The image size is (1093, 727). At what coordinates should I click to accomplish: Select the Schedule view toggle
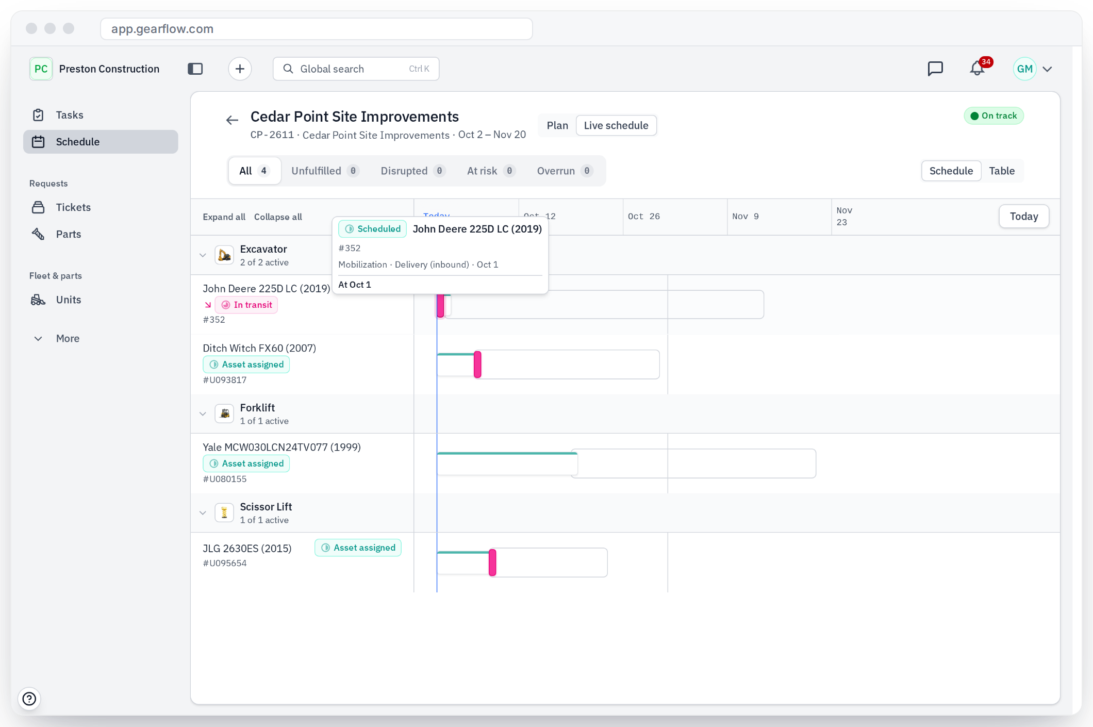point(951,171)
